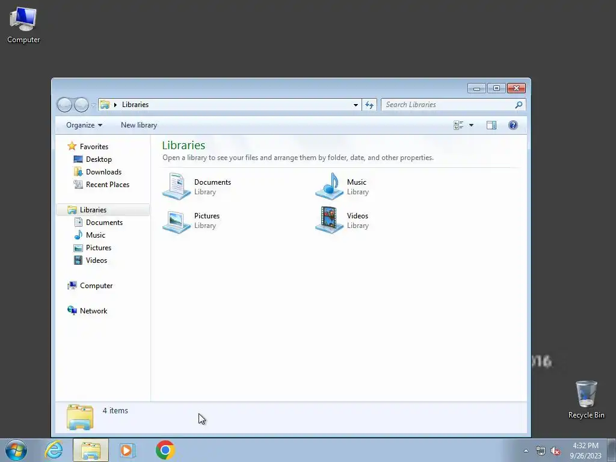616x462 pixels.
Task: Open the Music library icon
Action: point(329,186)
